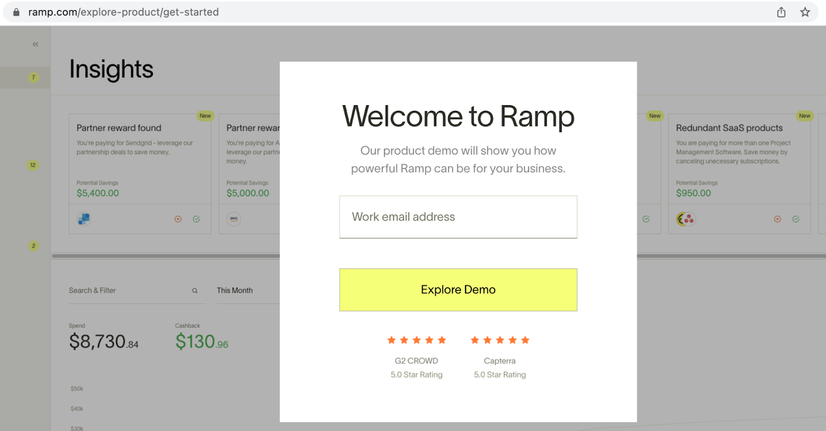The width and height of the screenshot is (826, 431).
Task: Click the Explore Demo button
Action: [458, 290]
